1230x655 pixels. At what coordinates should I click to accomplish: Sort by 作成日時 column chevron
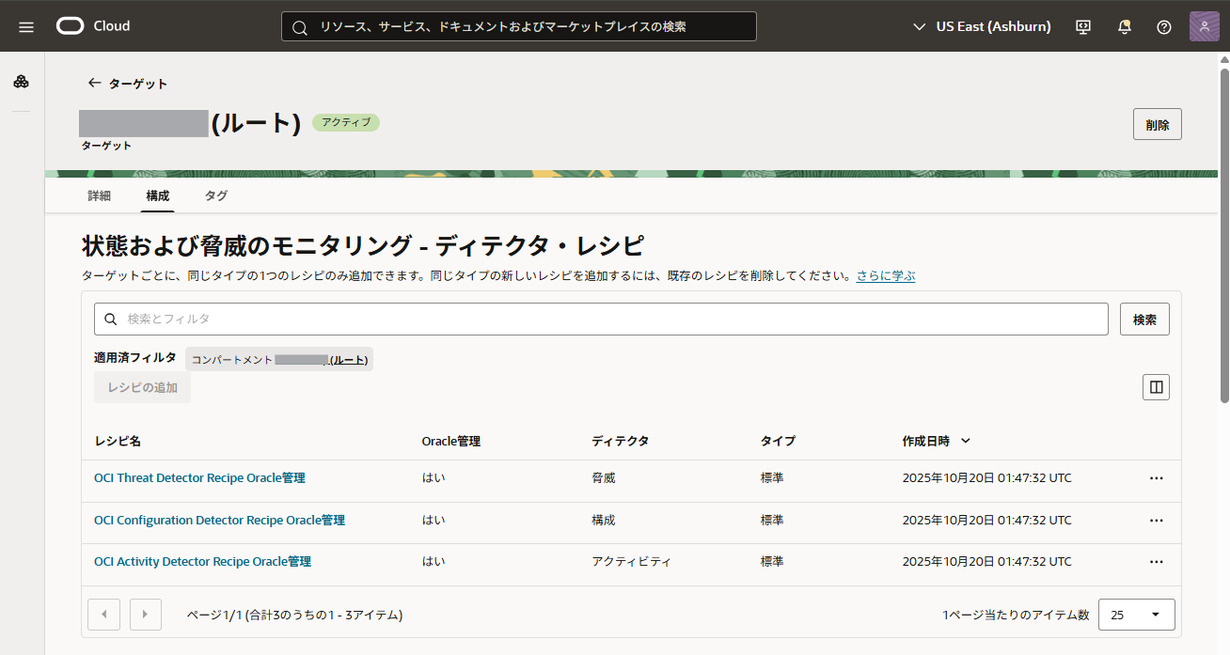966,441
